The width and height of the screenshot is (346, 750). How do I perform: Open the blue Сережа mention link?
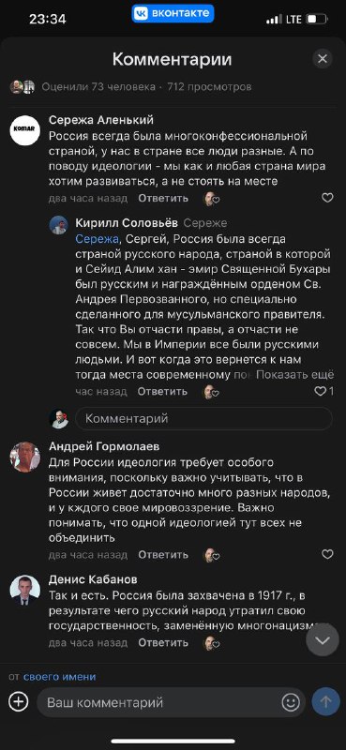[x=97, y=239]
